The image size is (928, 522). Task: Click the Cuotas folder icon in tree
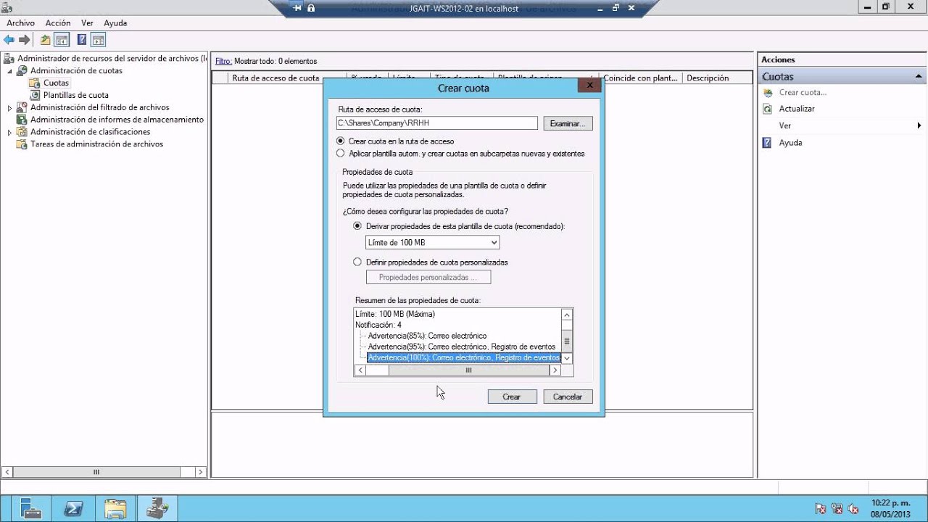pos(35,83)
